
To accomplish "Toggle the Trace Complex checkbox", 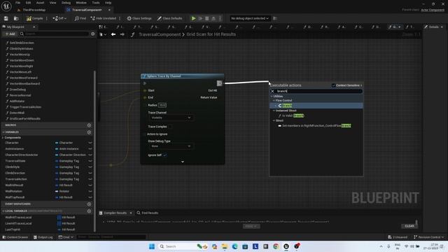I will [x=170, y=127].
